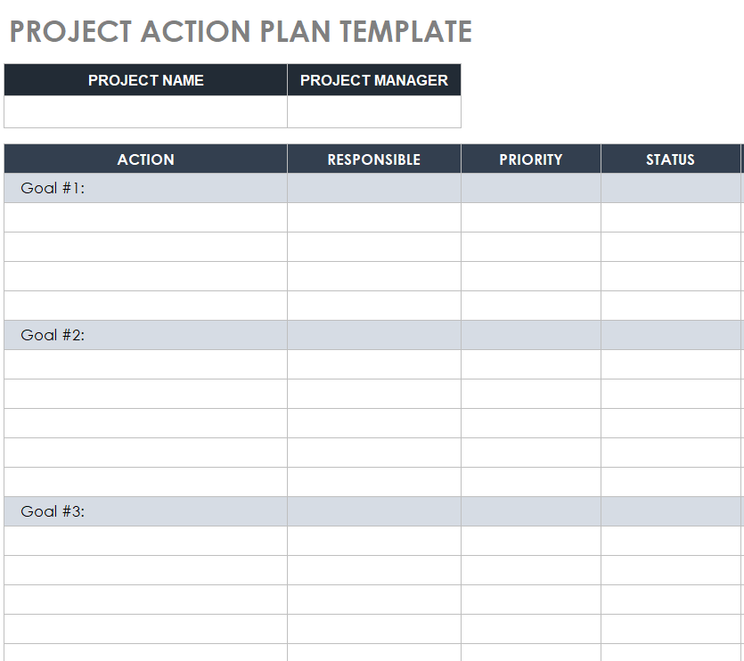This screenshot has width=744, height=661.
Task: Click the STATUS column header
Action: tap(670, 159)
